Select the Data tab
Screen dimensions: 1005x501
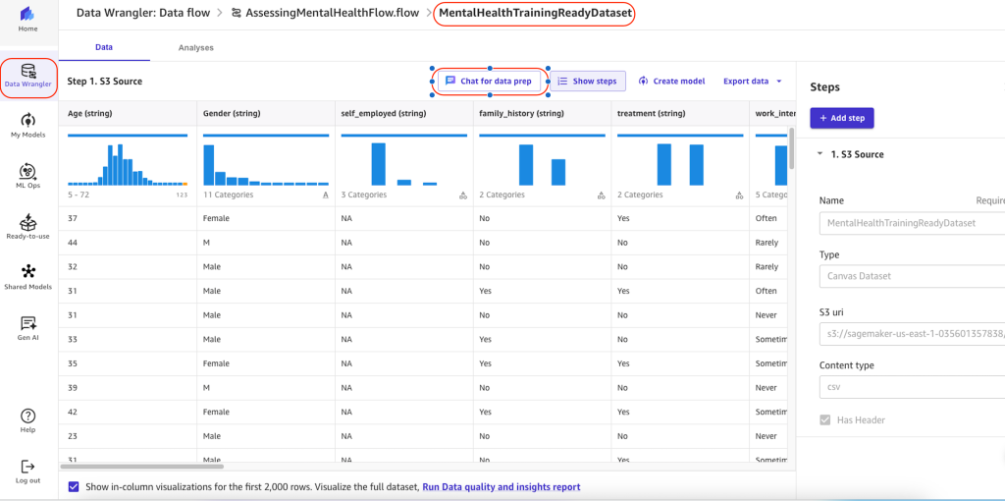[104, 47]
